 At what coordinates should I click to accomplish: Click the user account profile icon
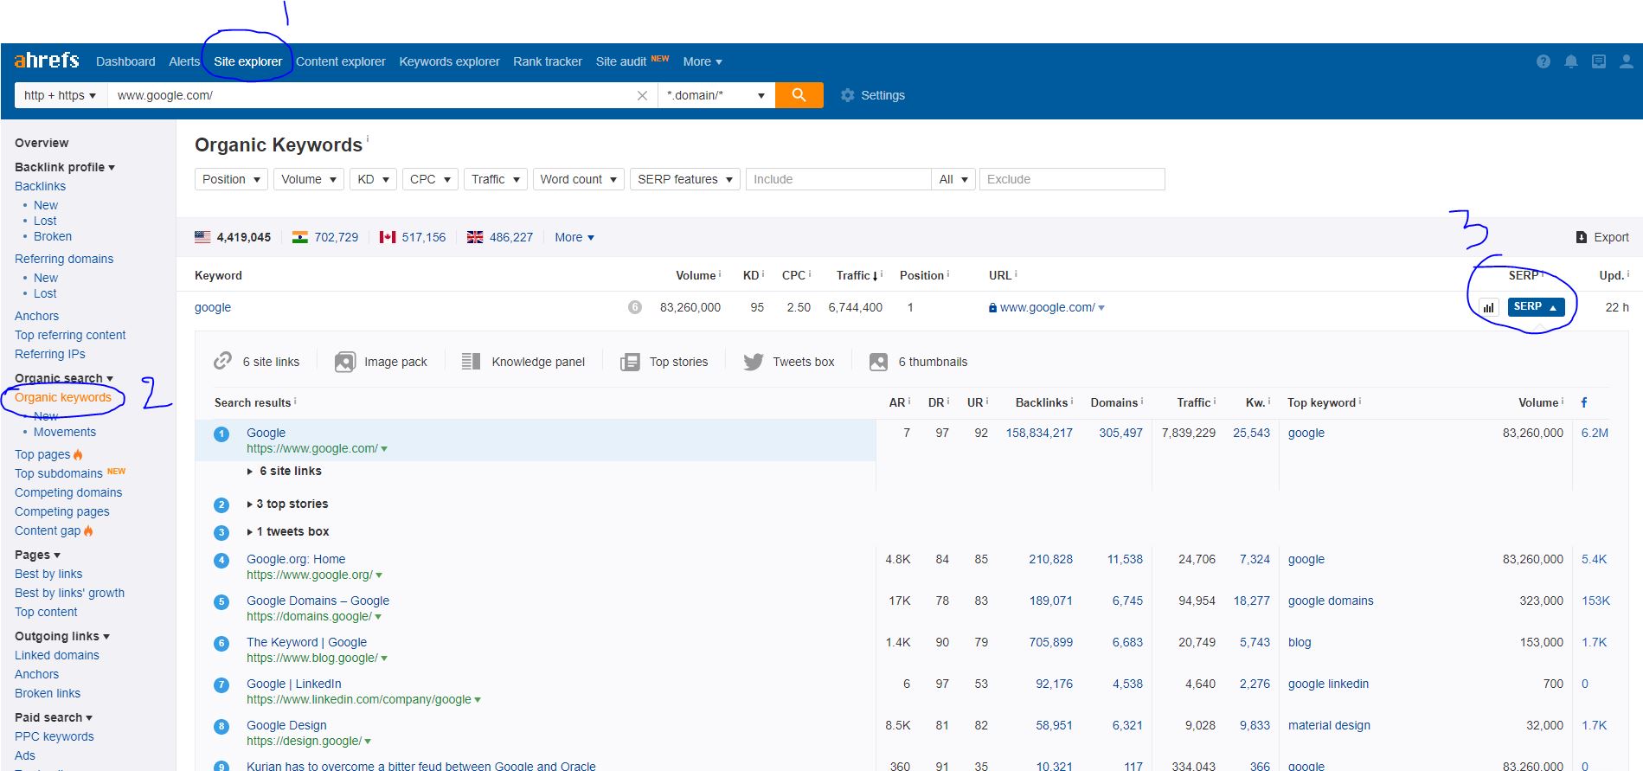(x=1626, y=61)
